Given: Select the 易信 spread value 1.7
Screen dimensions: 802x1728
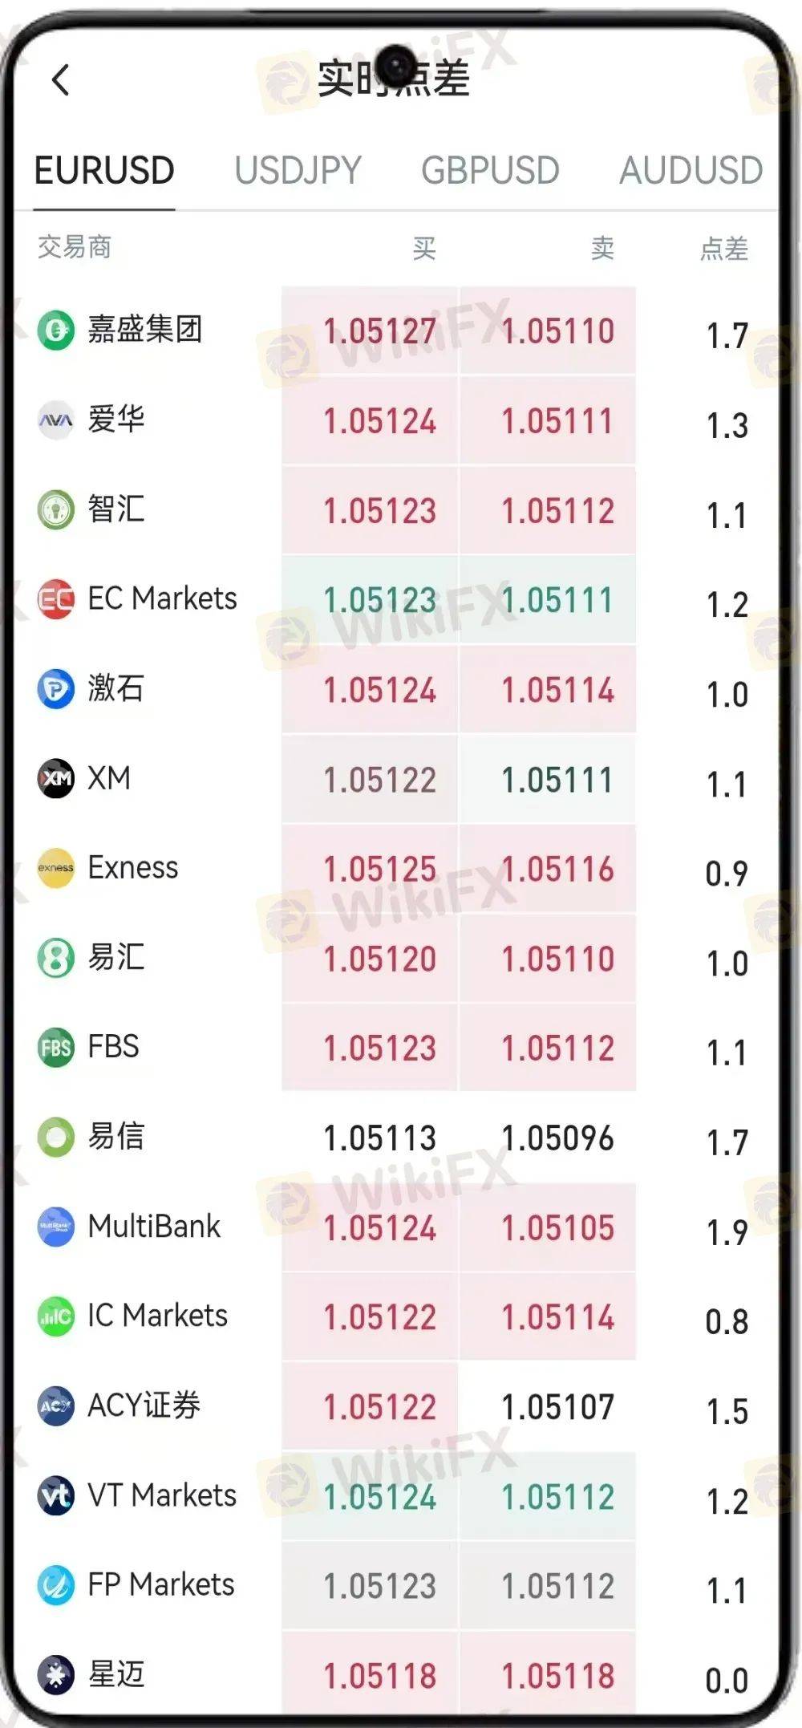Looking at the screenshot, I should pos(727,1142).
